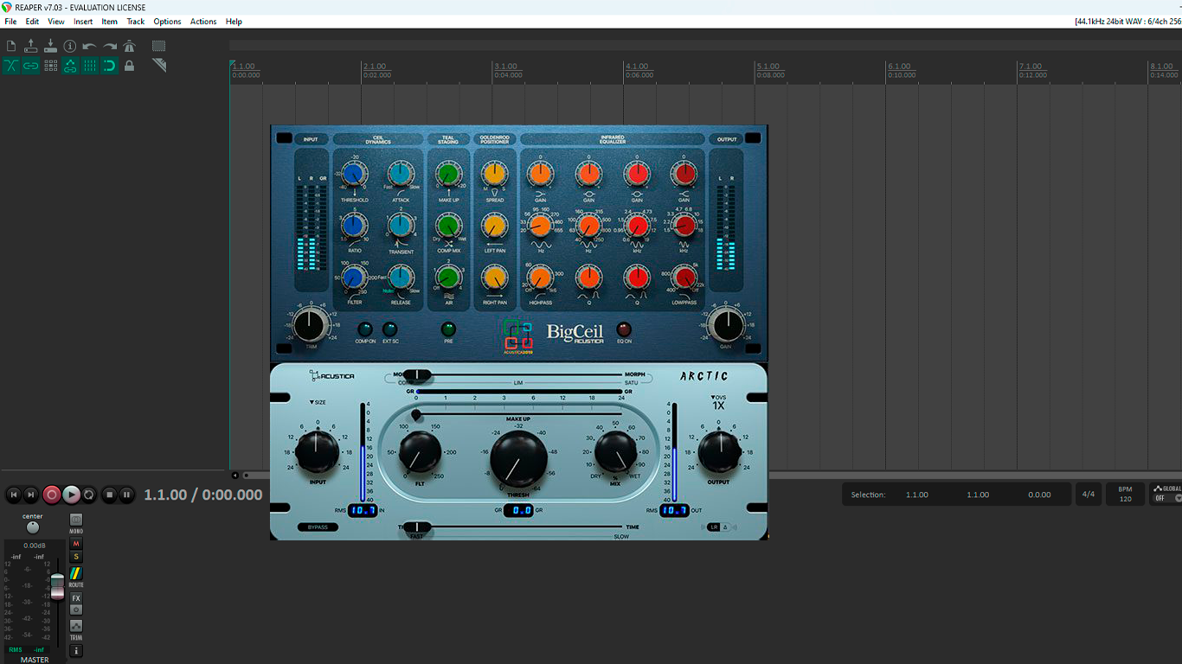Click the Arctic MORPH slider handle
Viewport: 1182px width, 664px height.
click(417, 375)
